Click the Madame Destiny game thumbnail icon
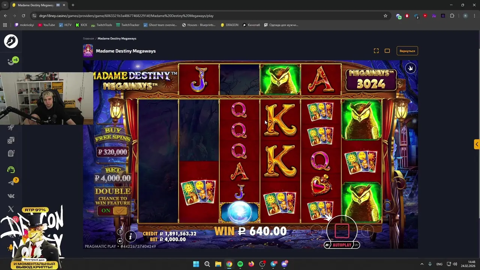The width and height of the screenshot is (480, 270). pos(88,51)
